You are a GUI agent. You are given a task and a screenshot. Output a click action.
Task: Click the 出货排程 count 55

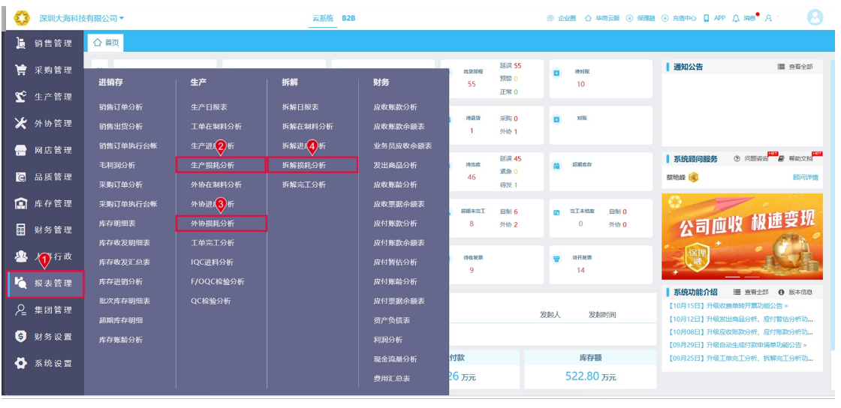(472, 84)
